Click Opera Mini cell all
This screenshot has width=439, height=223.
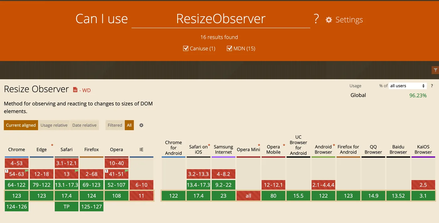(x=248, y=196)
